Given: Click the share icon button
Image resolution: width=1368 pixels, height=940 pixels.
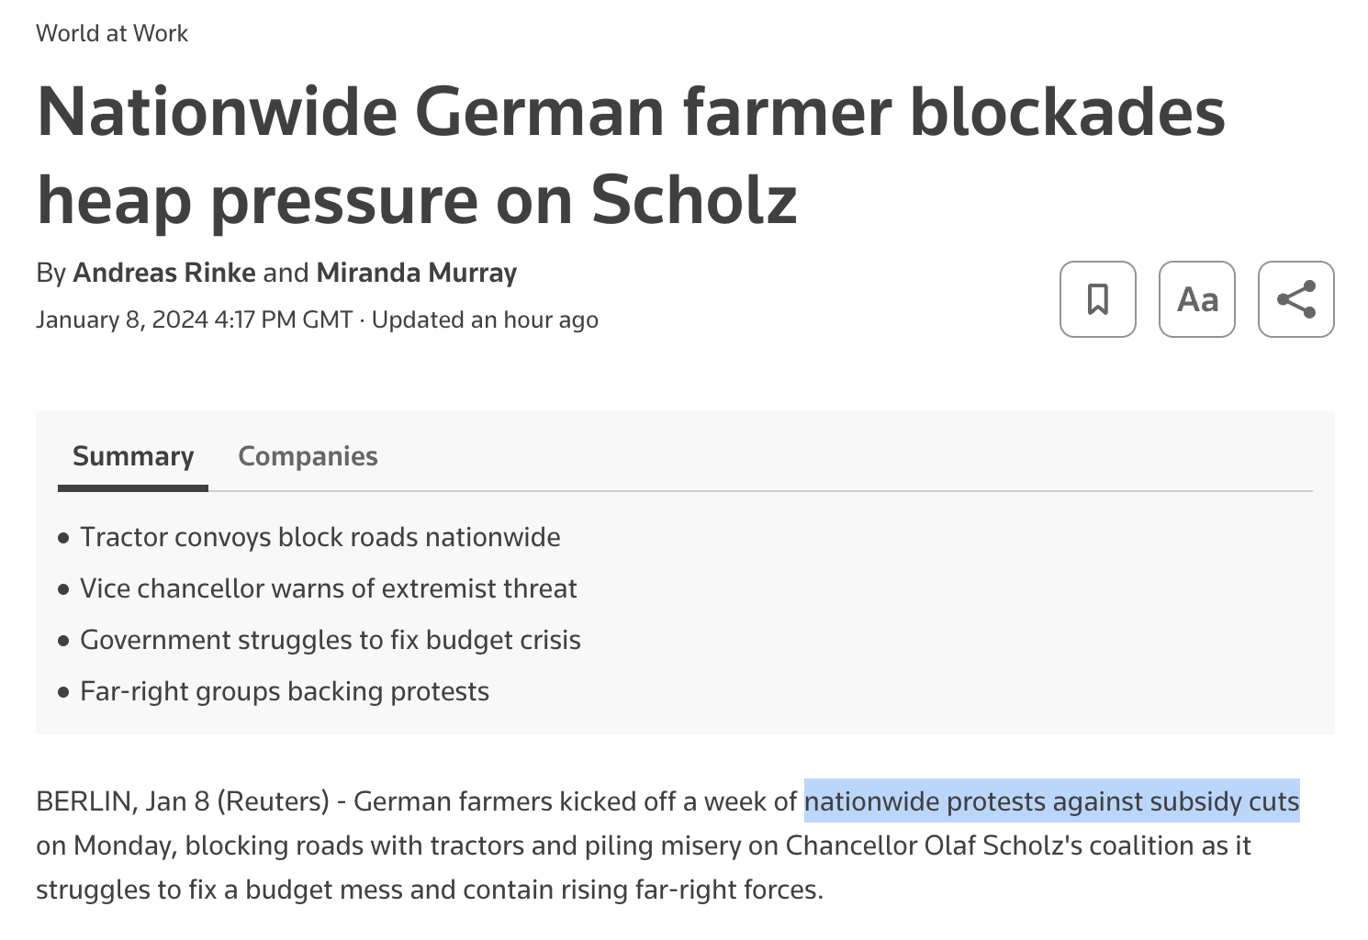Looking at the screenshot, I should 1295,299.
